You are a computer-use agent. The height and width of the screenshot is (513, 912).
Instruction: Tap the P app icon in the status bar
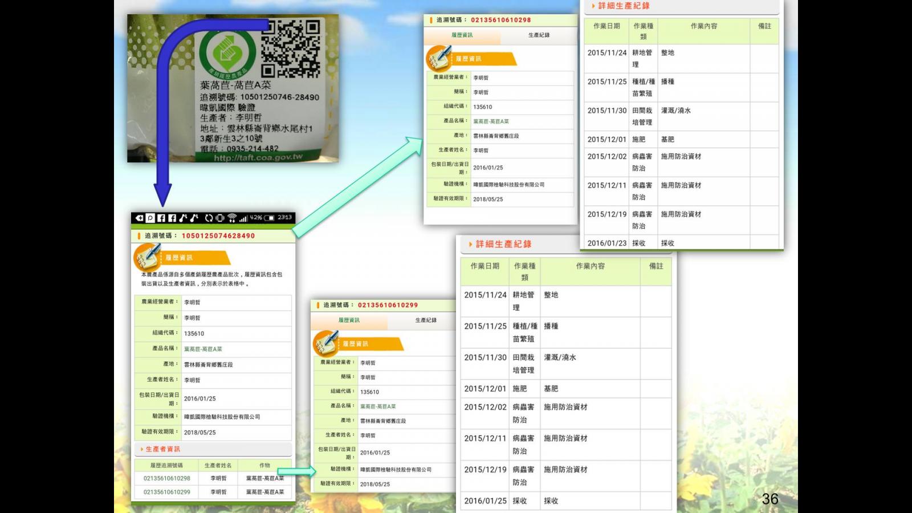[x=150, y=218]
